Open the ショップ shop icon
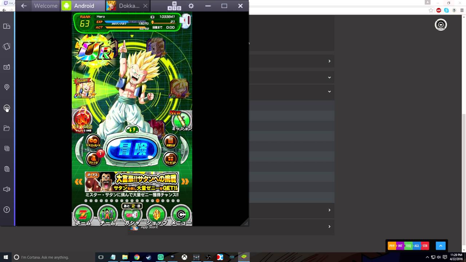The height and width of the screenshot is (262, 466). coord(157,215)
